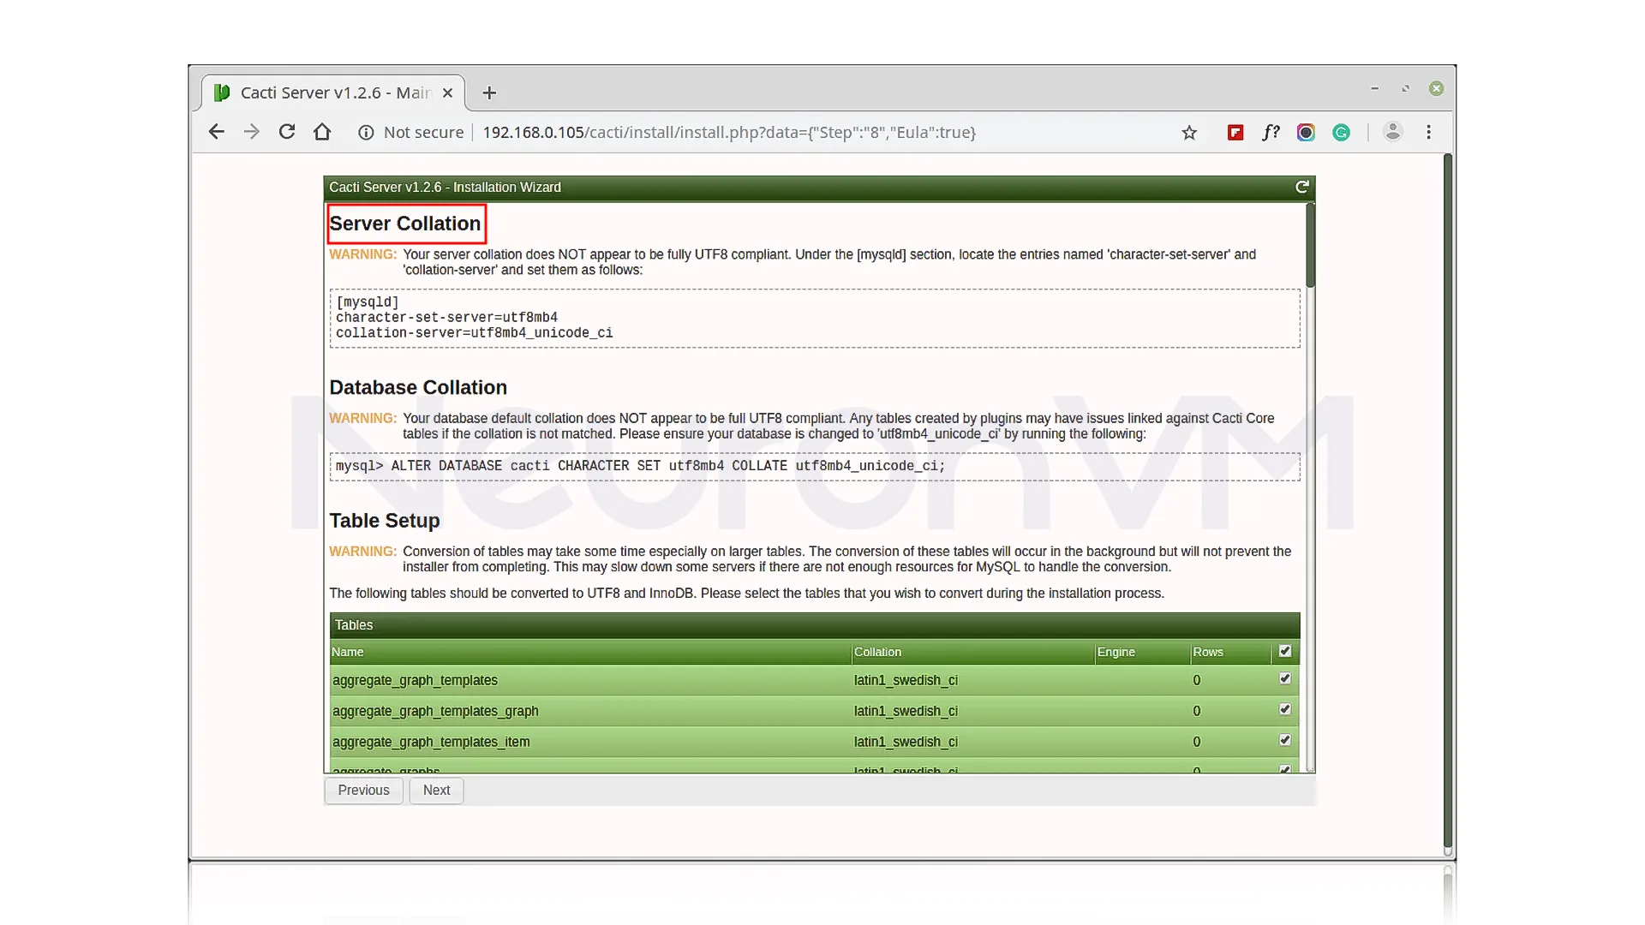
Task: Click the URL address bar
Action: (x=728, y=133)
